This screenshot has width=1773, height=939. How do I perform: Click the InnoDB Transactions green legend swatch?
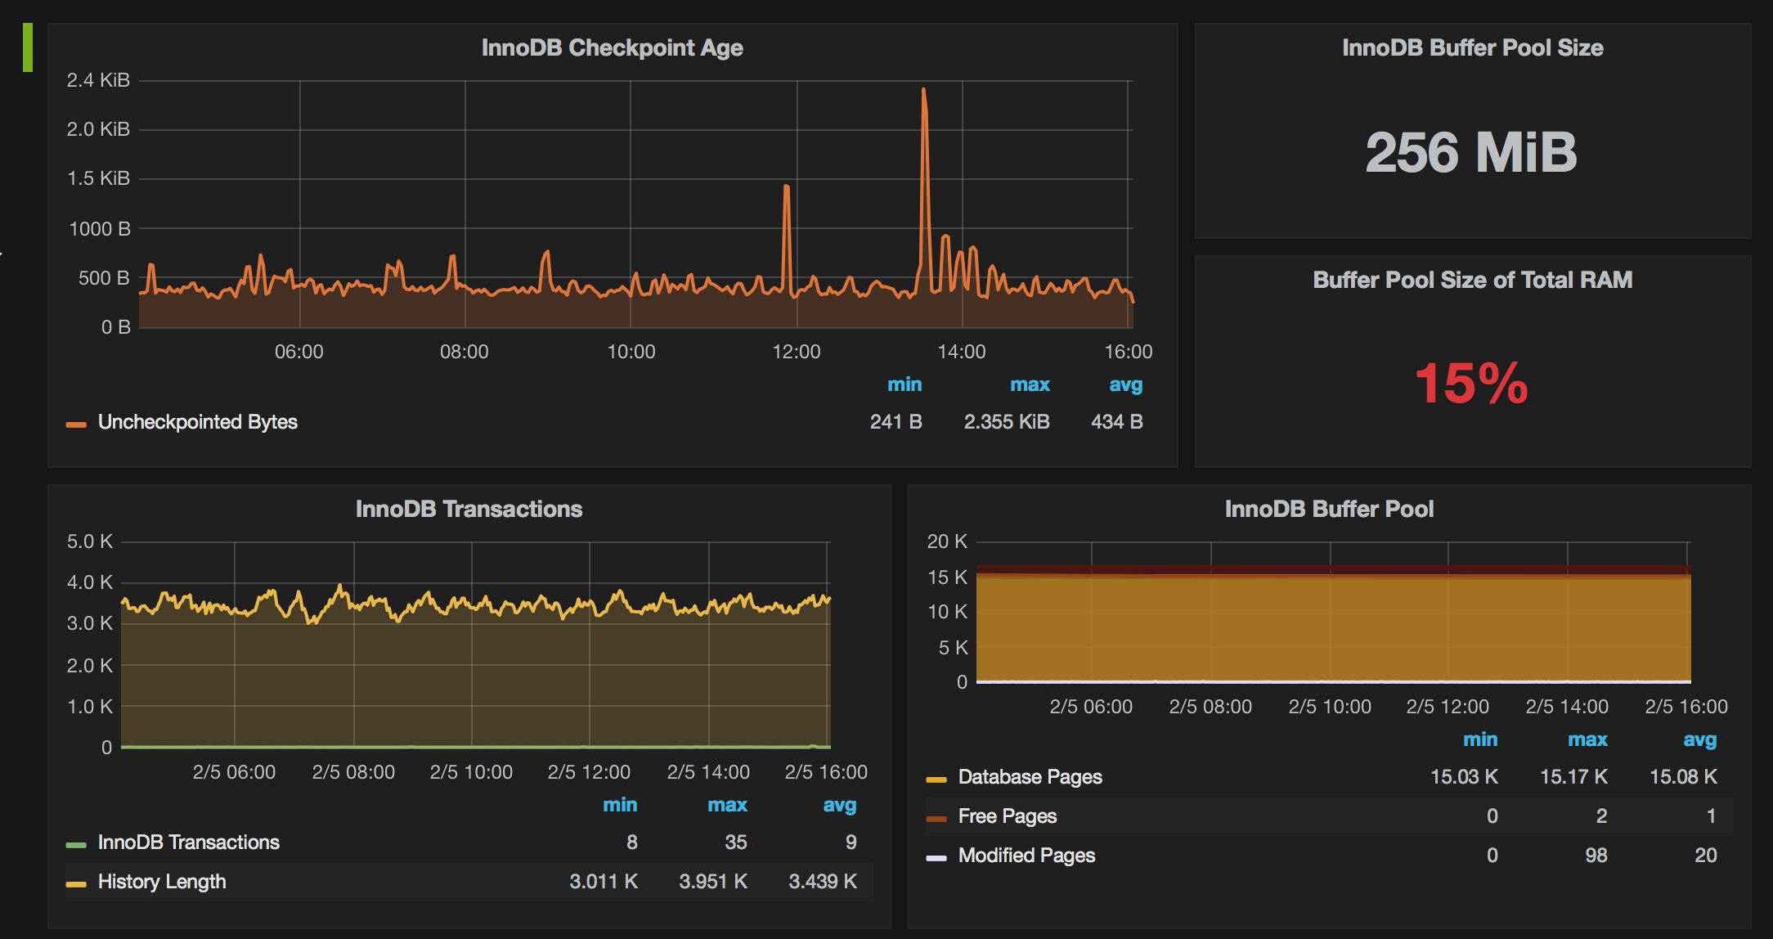click(x=76, y=845)
